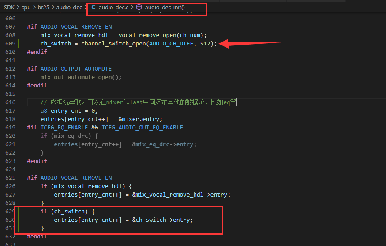Click the AUDIO_OUTPUT_AUTOMUTE macro on line 612
The height and width of the screenshot is (246, 386).
pos(76,69)
